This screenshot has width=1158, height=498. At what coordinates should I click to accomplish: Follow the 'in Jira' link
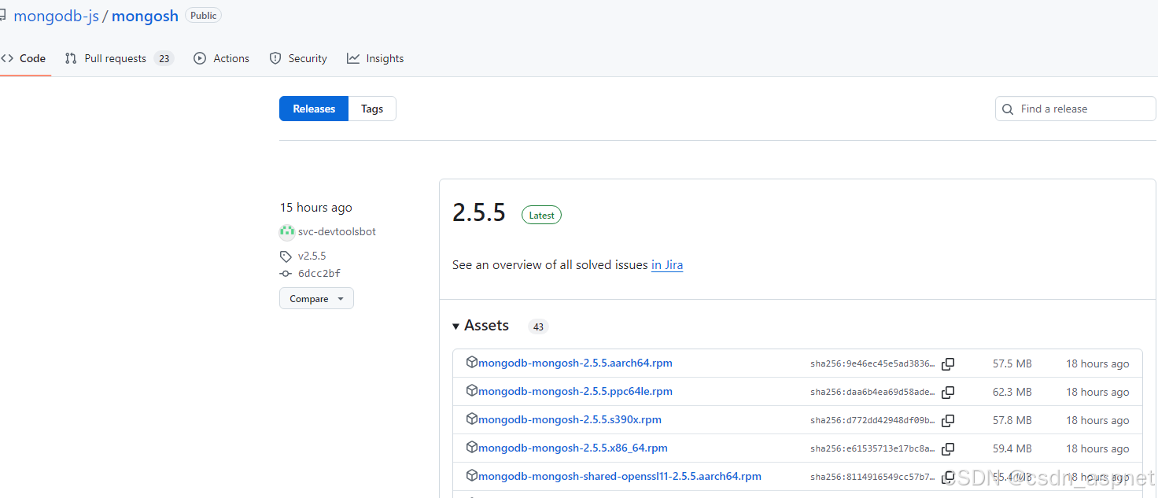coord(667,265)
